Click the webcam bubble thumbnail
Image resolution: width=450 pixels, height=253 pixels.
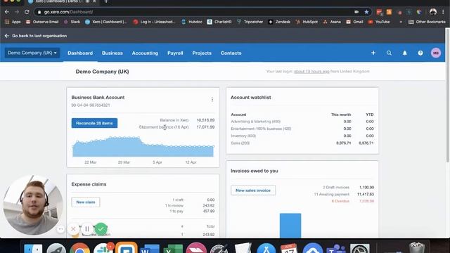(x=33, y=205)
